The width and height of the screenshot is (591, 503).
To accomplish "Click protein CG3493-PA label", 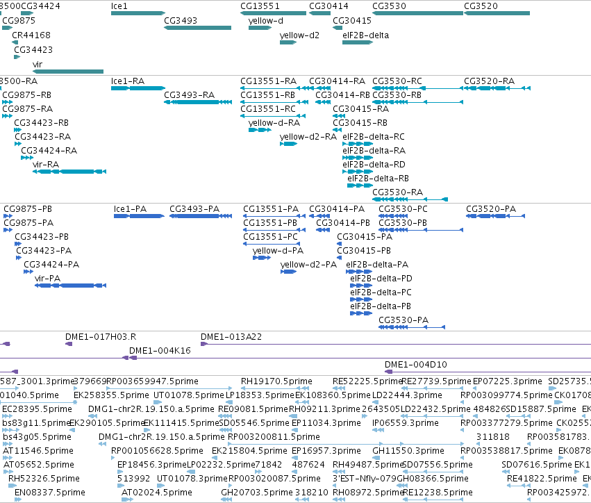I will pos(194,209).
